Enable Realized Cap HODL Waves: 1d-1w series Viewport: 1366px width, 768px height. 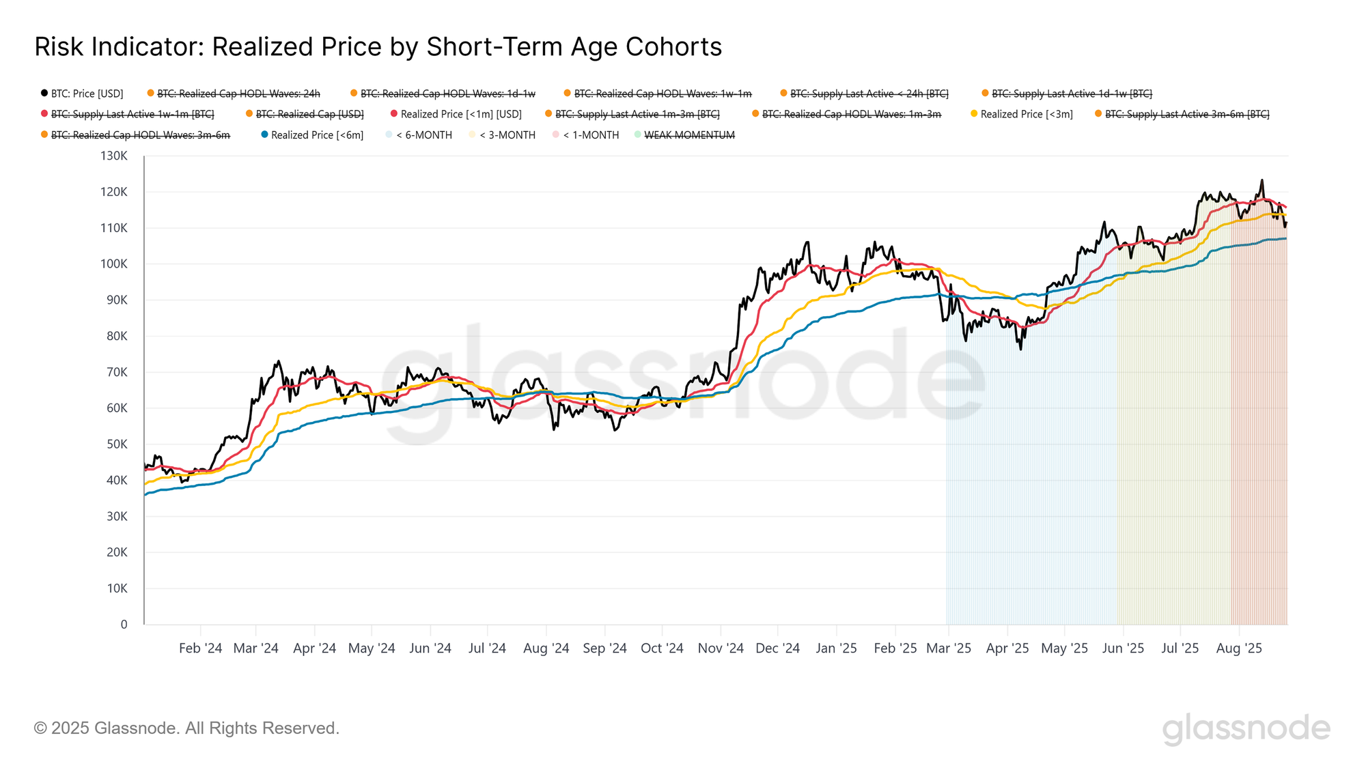point(443,94)
